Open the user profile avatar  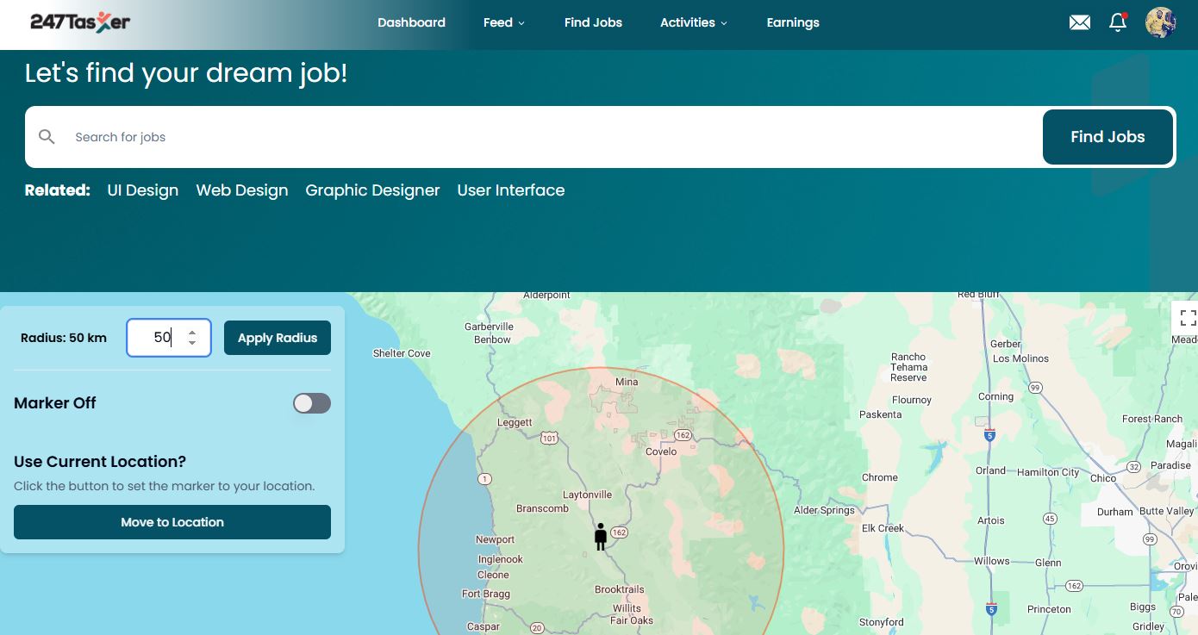pyautogui.click(x=1161, y=23)
